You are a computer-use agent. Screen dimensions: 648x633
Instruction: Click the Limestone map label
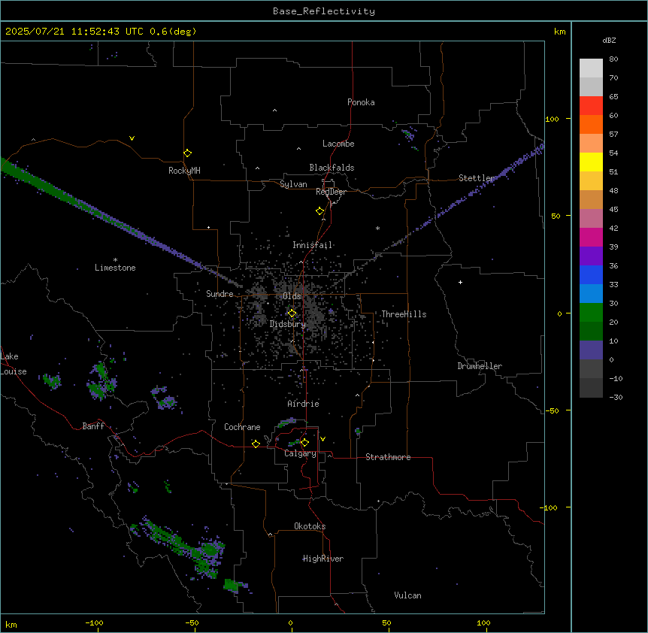[115, 268]
